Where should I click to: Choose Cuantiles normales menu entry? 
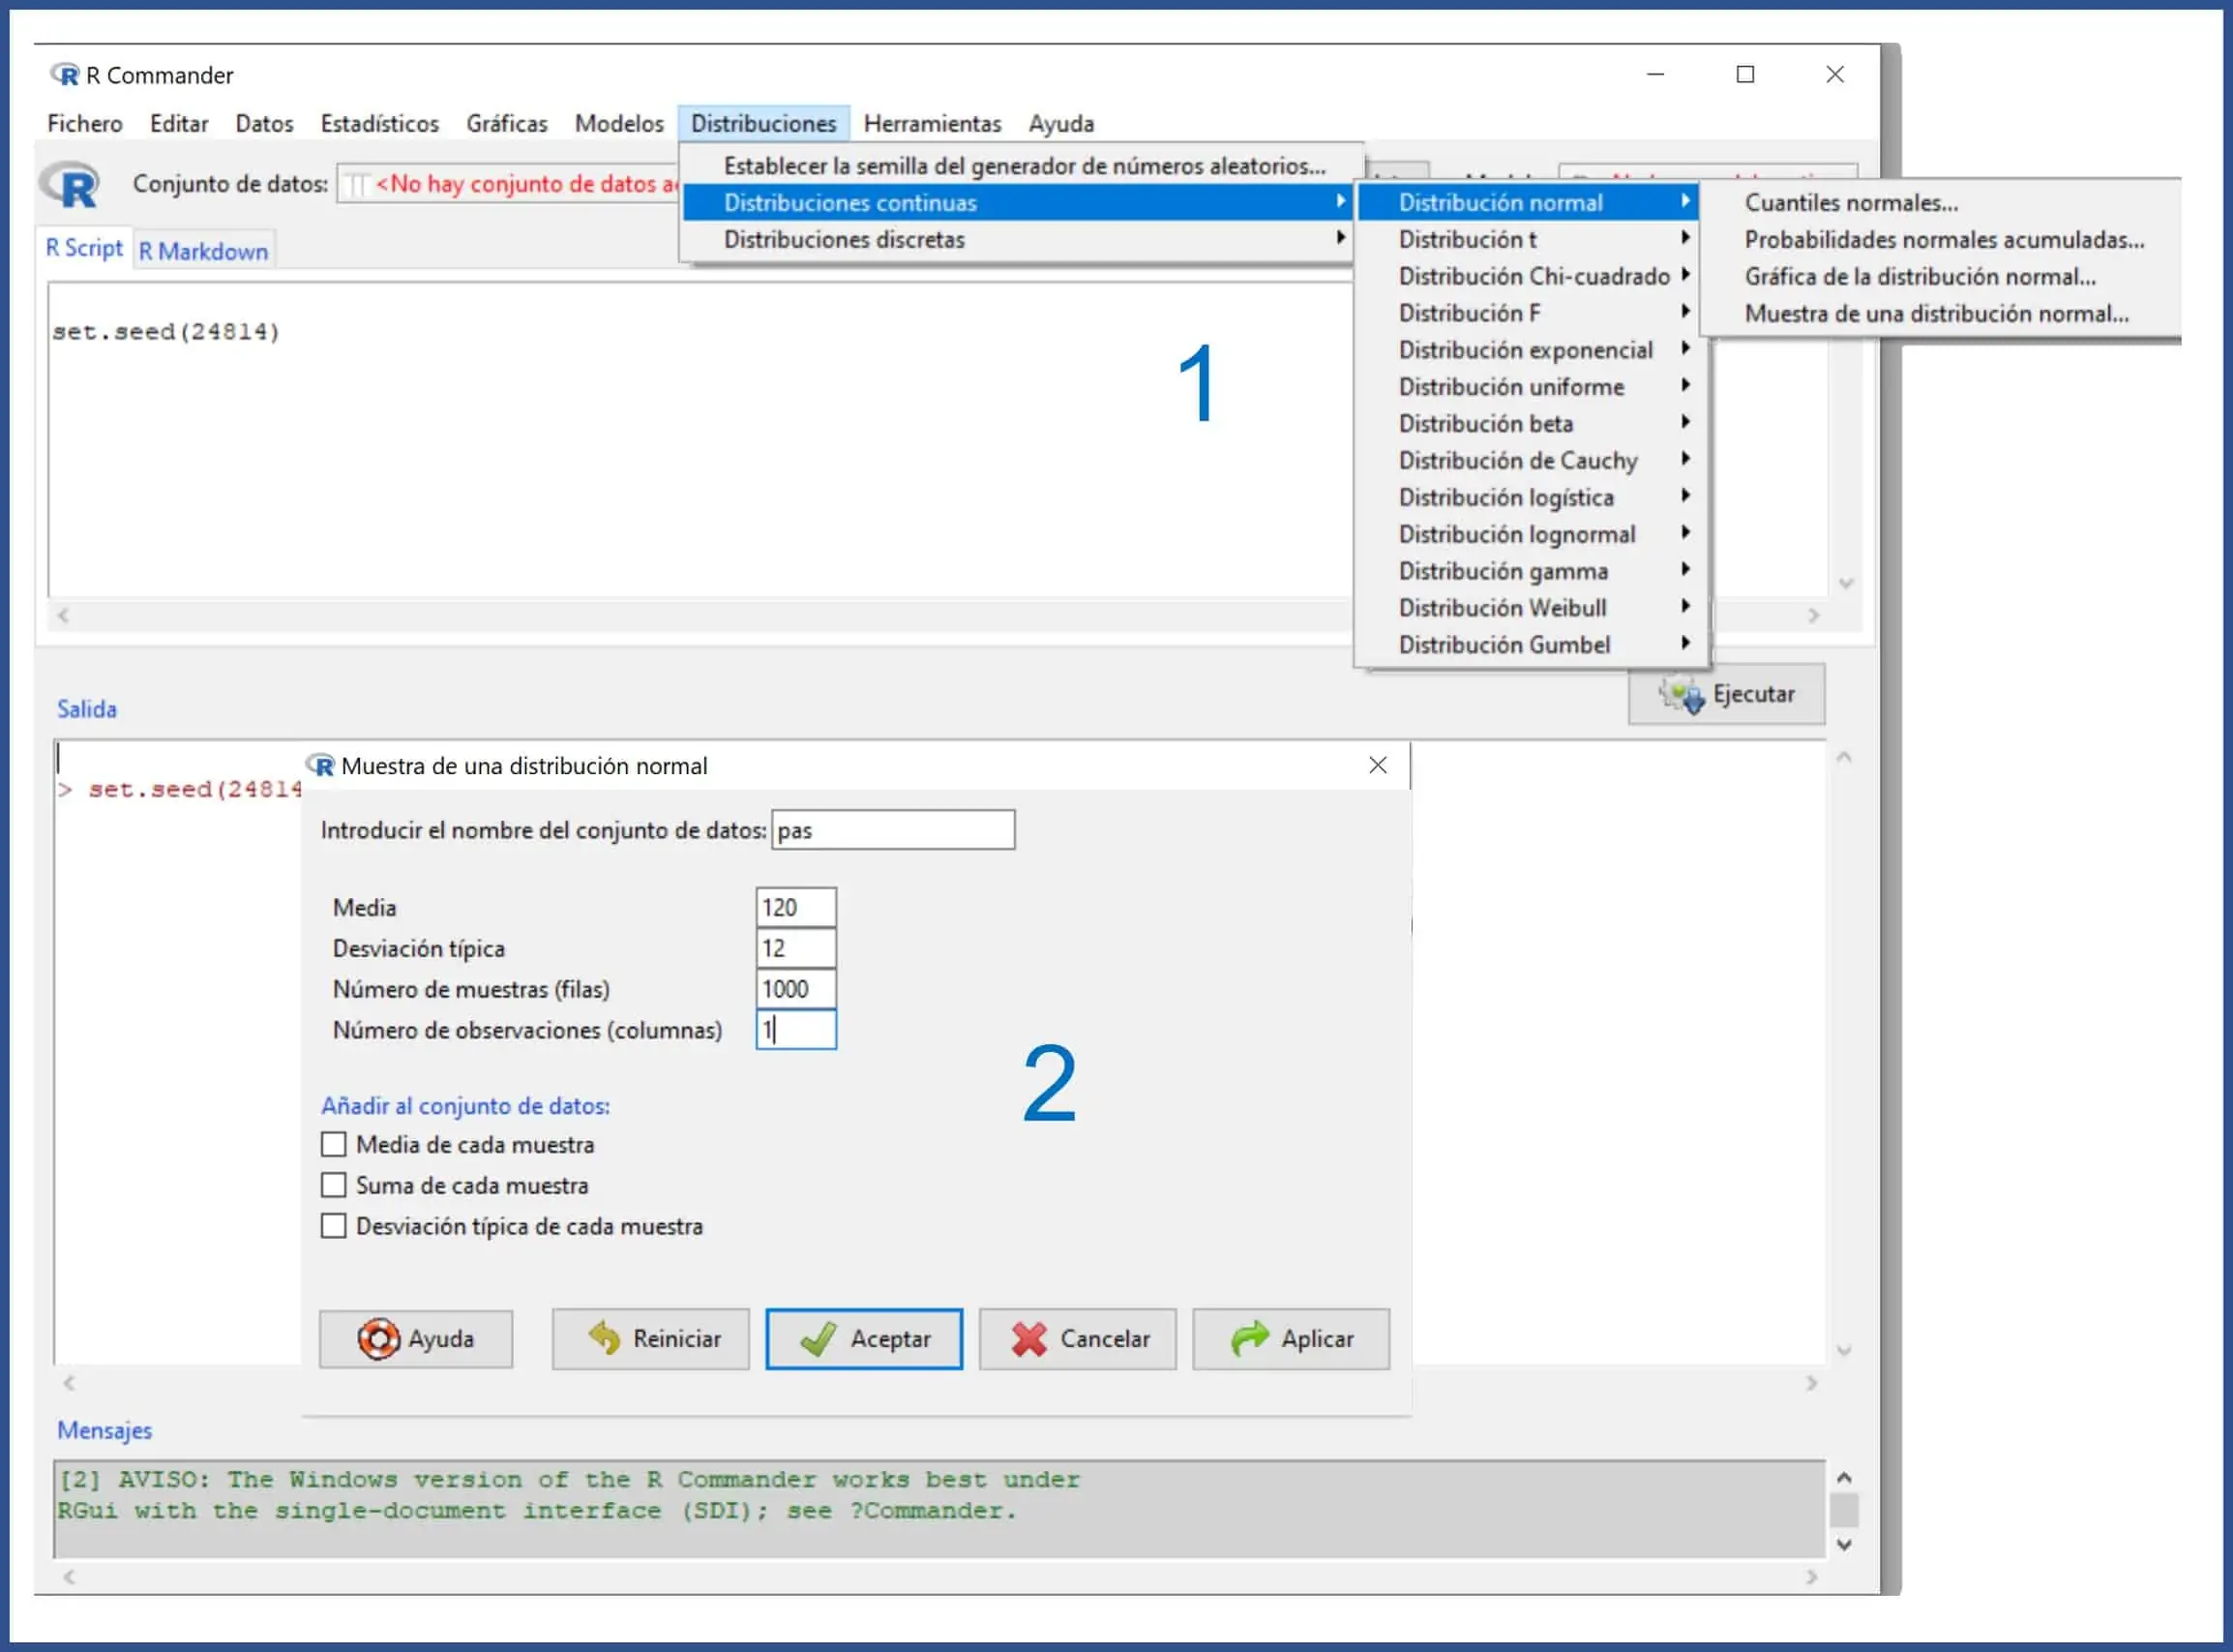point(1850,202)
